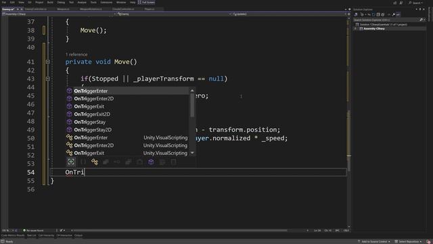Screen dimensions: 433x244
Task: Collapse the if block outline at line 43
Action: [x=47, y=79]
